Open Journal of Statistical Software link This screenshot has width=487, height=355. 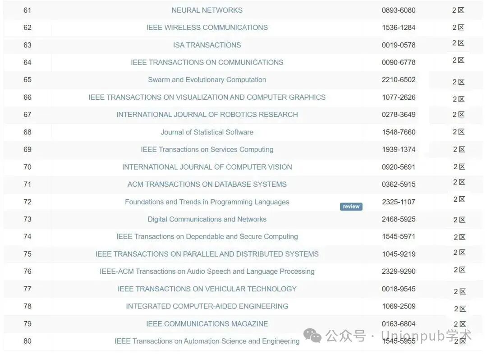tap(207, 132)
